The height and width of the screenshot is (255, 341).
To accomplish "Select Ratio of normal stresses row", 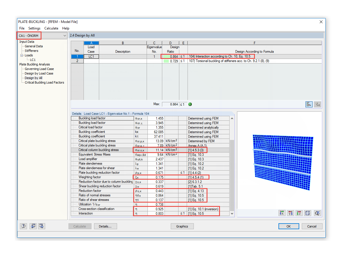I will pyautogui.click(x=150, y=195).
